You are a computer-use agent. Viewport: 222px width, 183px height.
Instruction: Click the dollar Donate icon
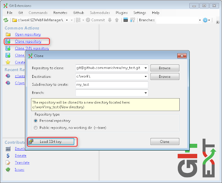8,156
